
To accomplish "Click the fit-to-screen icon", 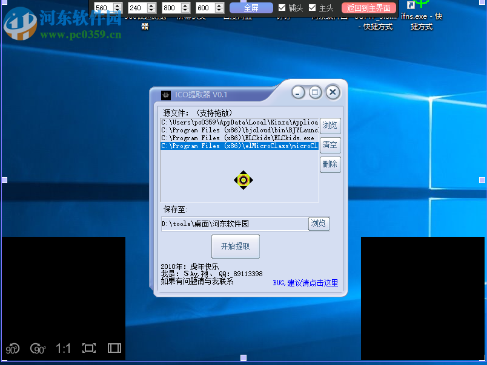I will tap(88, 348).
